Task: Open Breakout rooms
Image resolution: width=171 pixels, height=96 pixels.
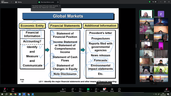Action: coord(104,90)
